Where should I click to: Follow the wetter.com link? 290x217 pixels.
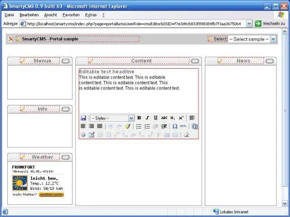(51, 194)
